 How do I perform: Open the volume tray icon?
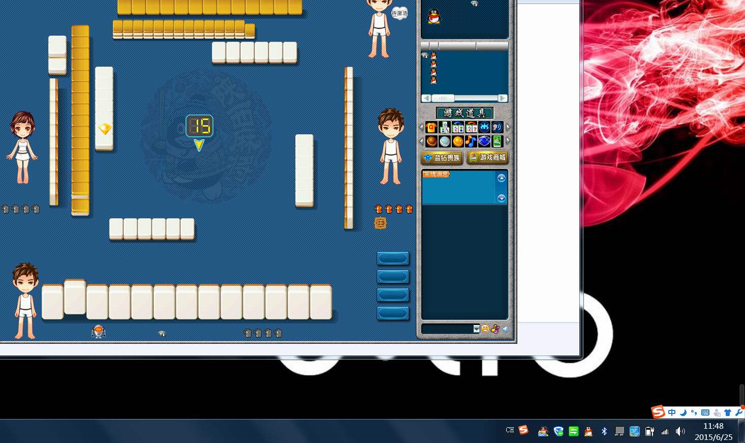(x=680, y=431)
